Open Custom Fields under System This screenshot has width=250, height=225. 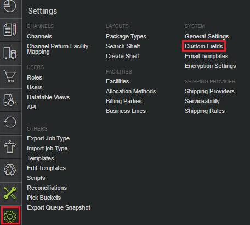[x=204, y=46]
